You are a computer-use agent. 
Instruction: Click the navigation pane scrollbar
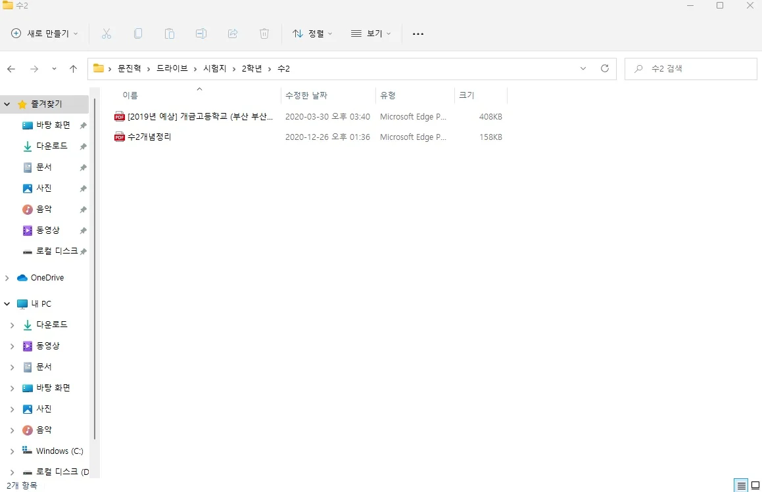pyautogui.click(x=94, y=269)
